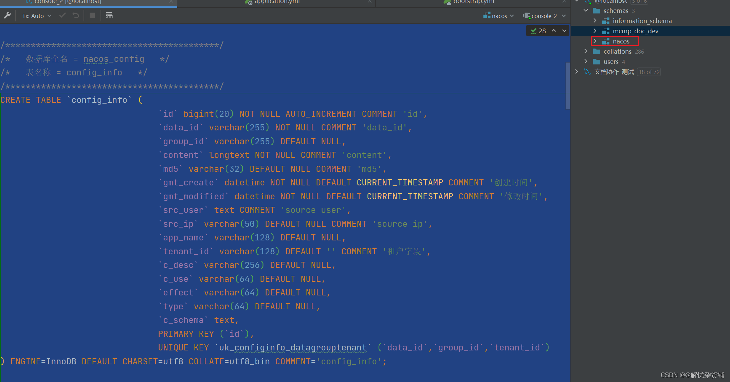The width and height of the screenshot is (730, 382).
Task: Commit the transaction via the checkmark icon
Action: pyautogui.click(x=62, y=15)
